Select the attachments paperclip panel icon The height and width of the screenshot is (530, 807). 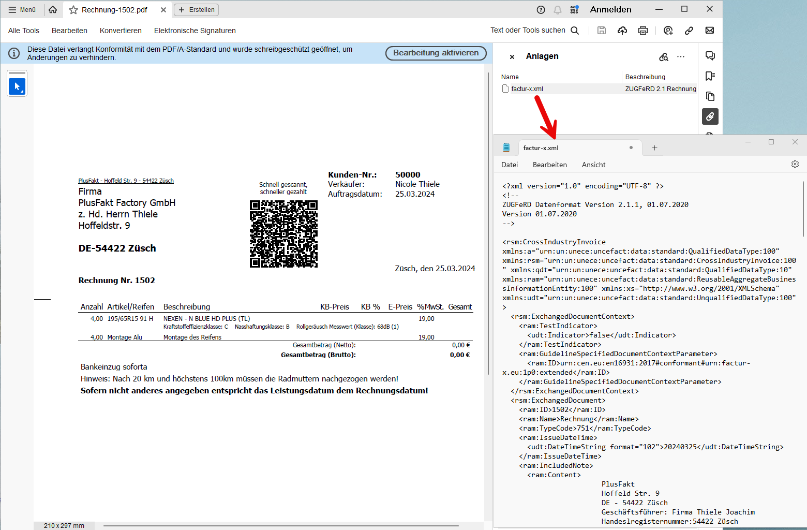point(710,116)
